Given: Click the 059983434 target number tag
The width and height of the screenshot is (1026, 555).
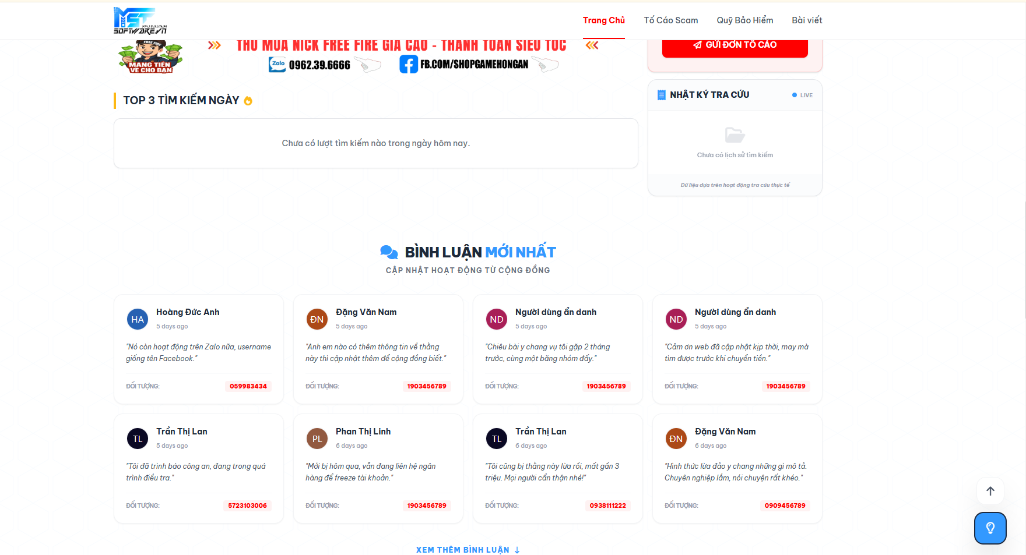Looking at the screenshot, I should (x=248, y=386).
